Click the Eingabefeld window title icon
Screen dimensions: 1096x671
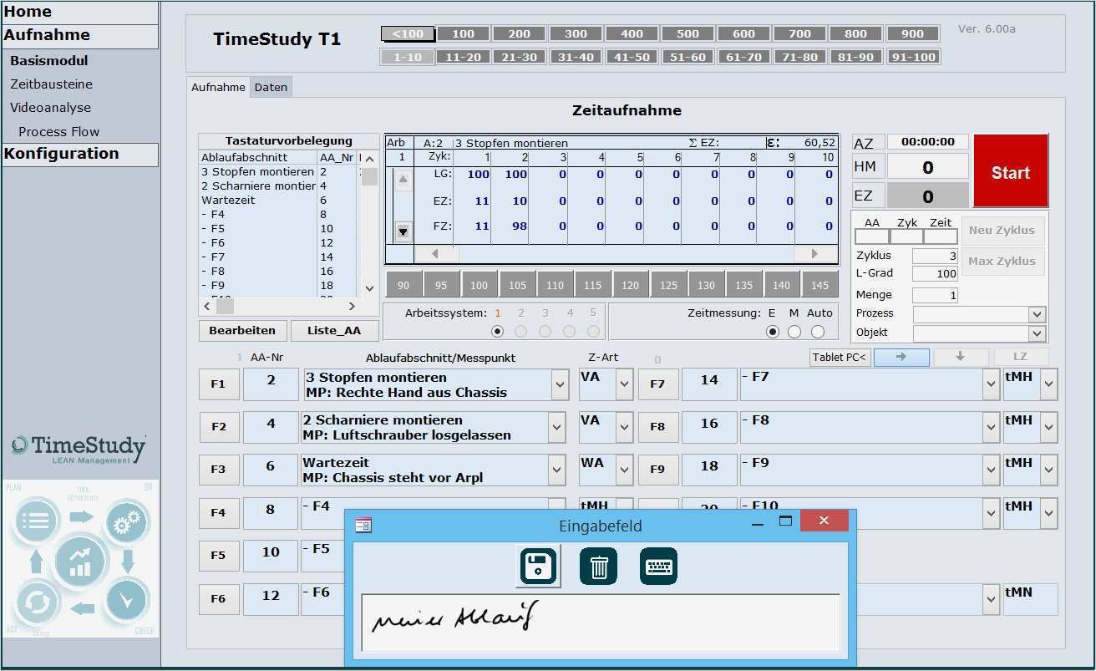(363, 525)
